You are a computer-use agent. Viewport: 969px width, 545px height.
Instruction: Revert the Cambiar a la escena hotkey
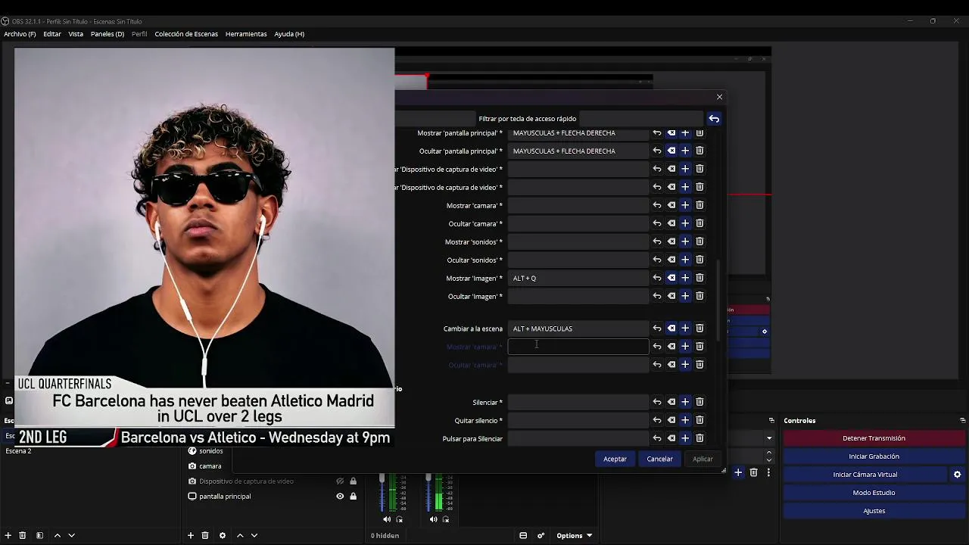[x=657, y=329]
